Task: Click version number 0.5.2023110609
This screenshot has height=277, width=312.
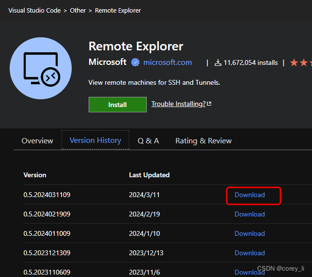Action: tap(47, 272)
